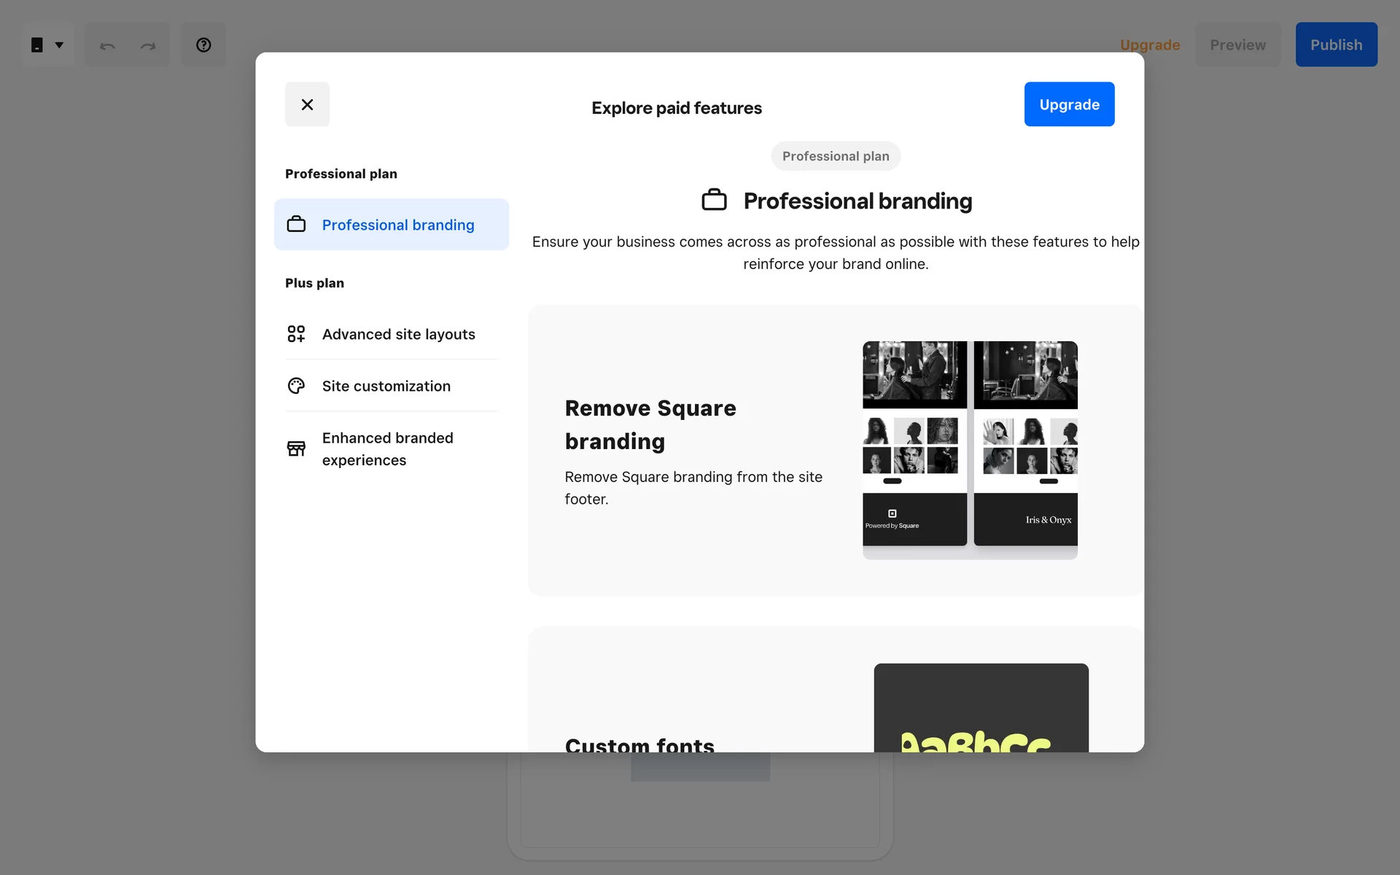Click the Remove Square branding preview image
1400x875 pixels.
[970, 448]
